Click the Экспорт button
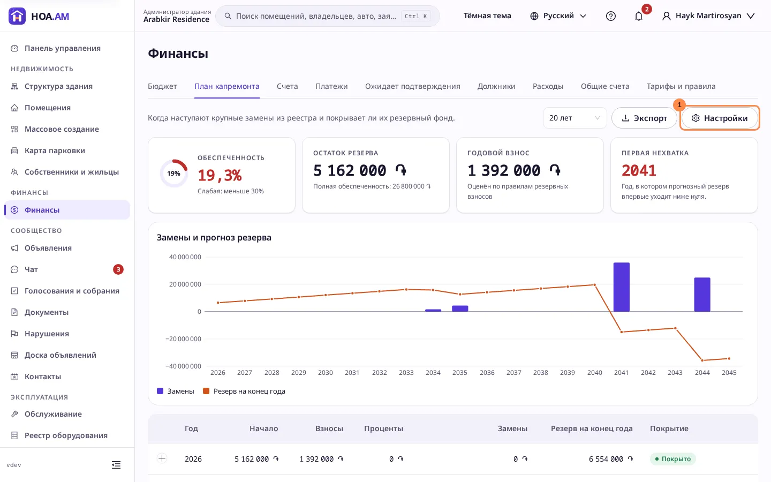Screen dimensions: 771x482 pyautogui.click(x=644, y=118)
